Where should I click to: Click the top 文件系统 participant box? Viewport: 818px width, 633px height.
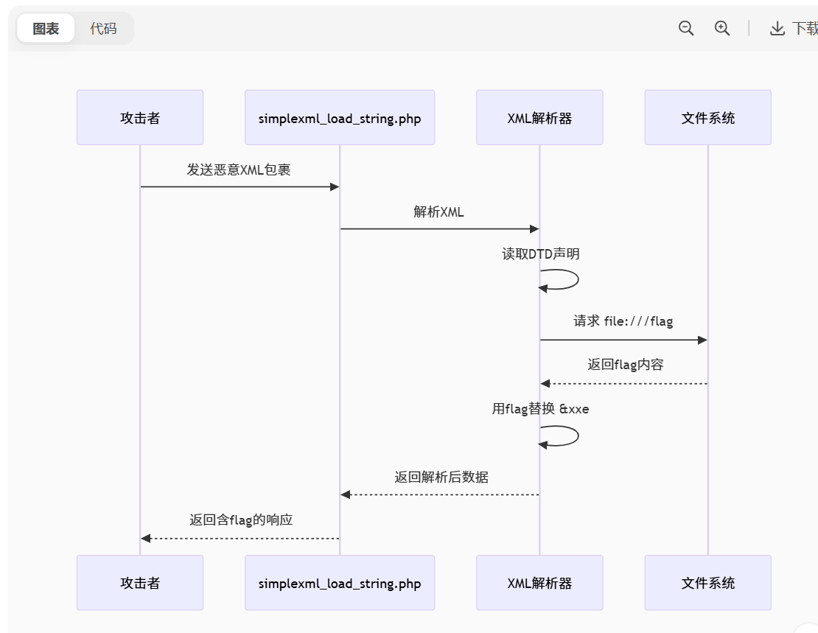click(707, 118)
